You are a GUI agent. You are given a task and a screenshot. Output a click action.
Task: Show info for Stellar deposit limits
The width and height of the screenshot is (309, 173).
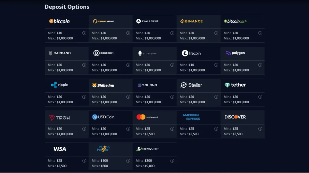click(216, 97)
